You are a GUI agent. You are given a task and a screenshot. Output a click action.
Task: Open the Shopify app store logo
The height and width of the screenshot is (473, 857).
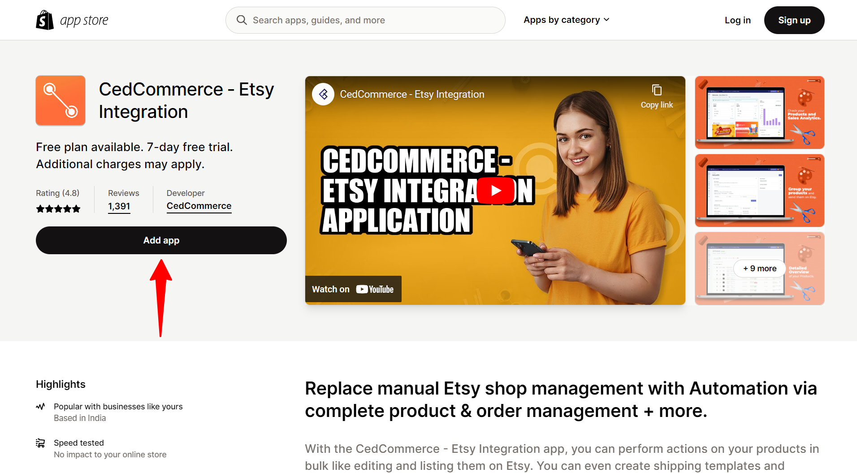tap(72, 20)
